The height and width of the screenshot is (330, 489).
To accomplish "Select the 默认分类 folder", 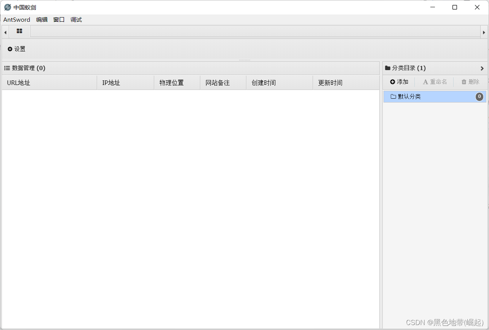I will click(x=435, y=97).
